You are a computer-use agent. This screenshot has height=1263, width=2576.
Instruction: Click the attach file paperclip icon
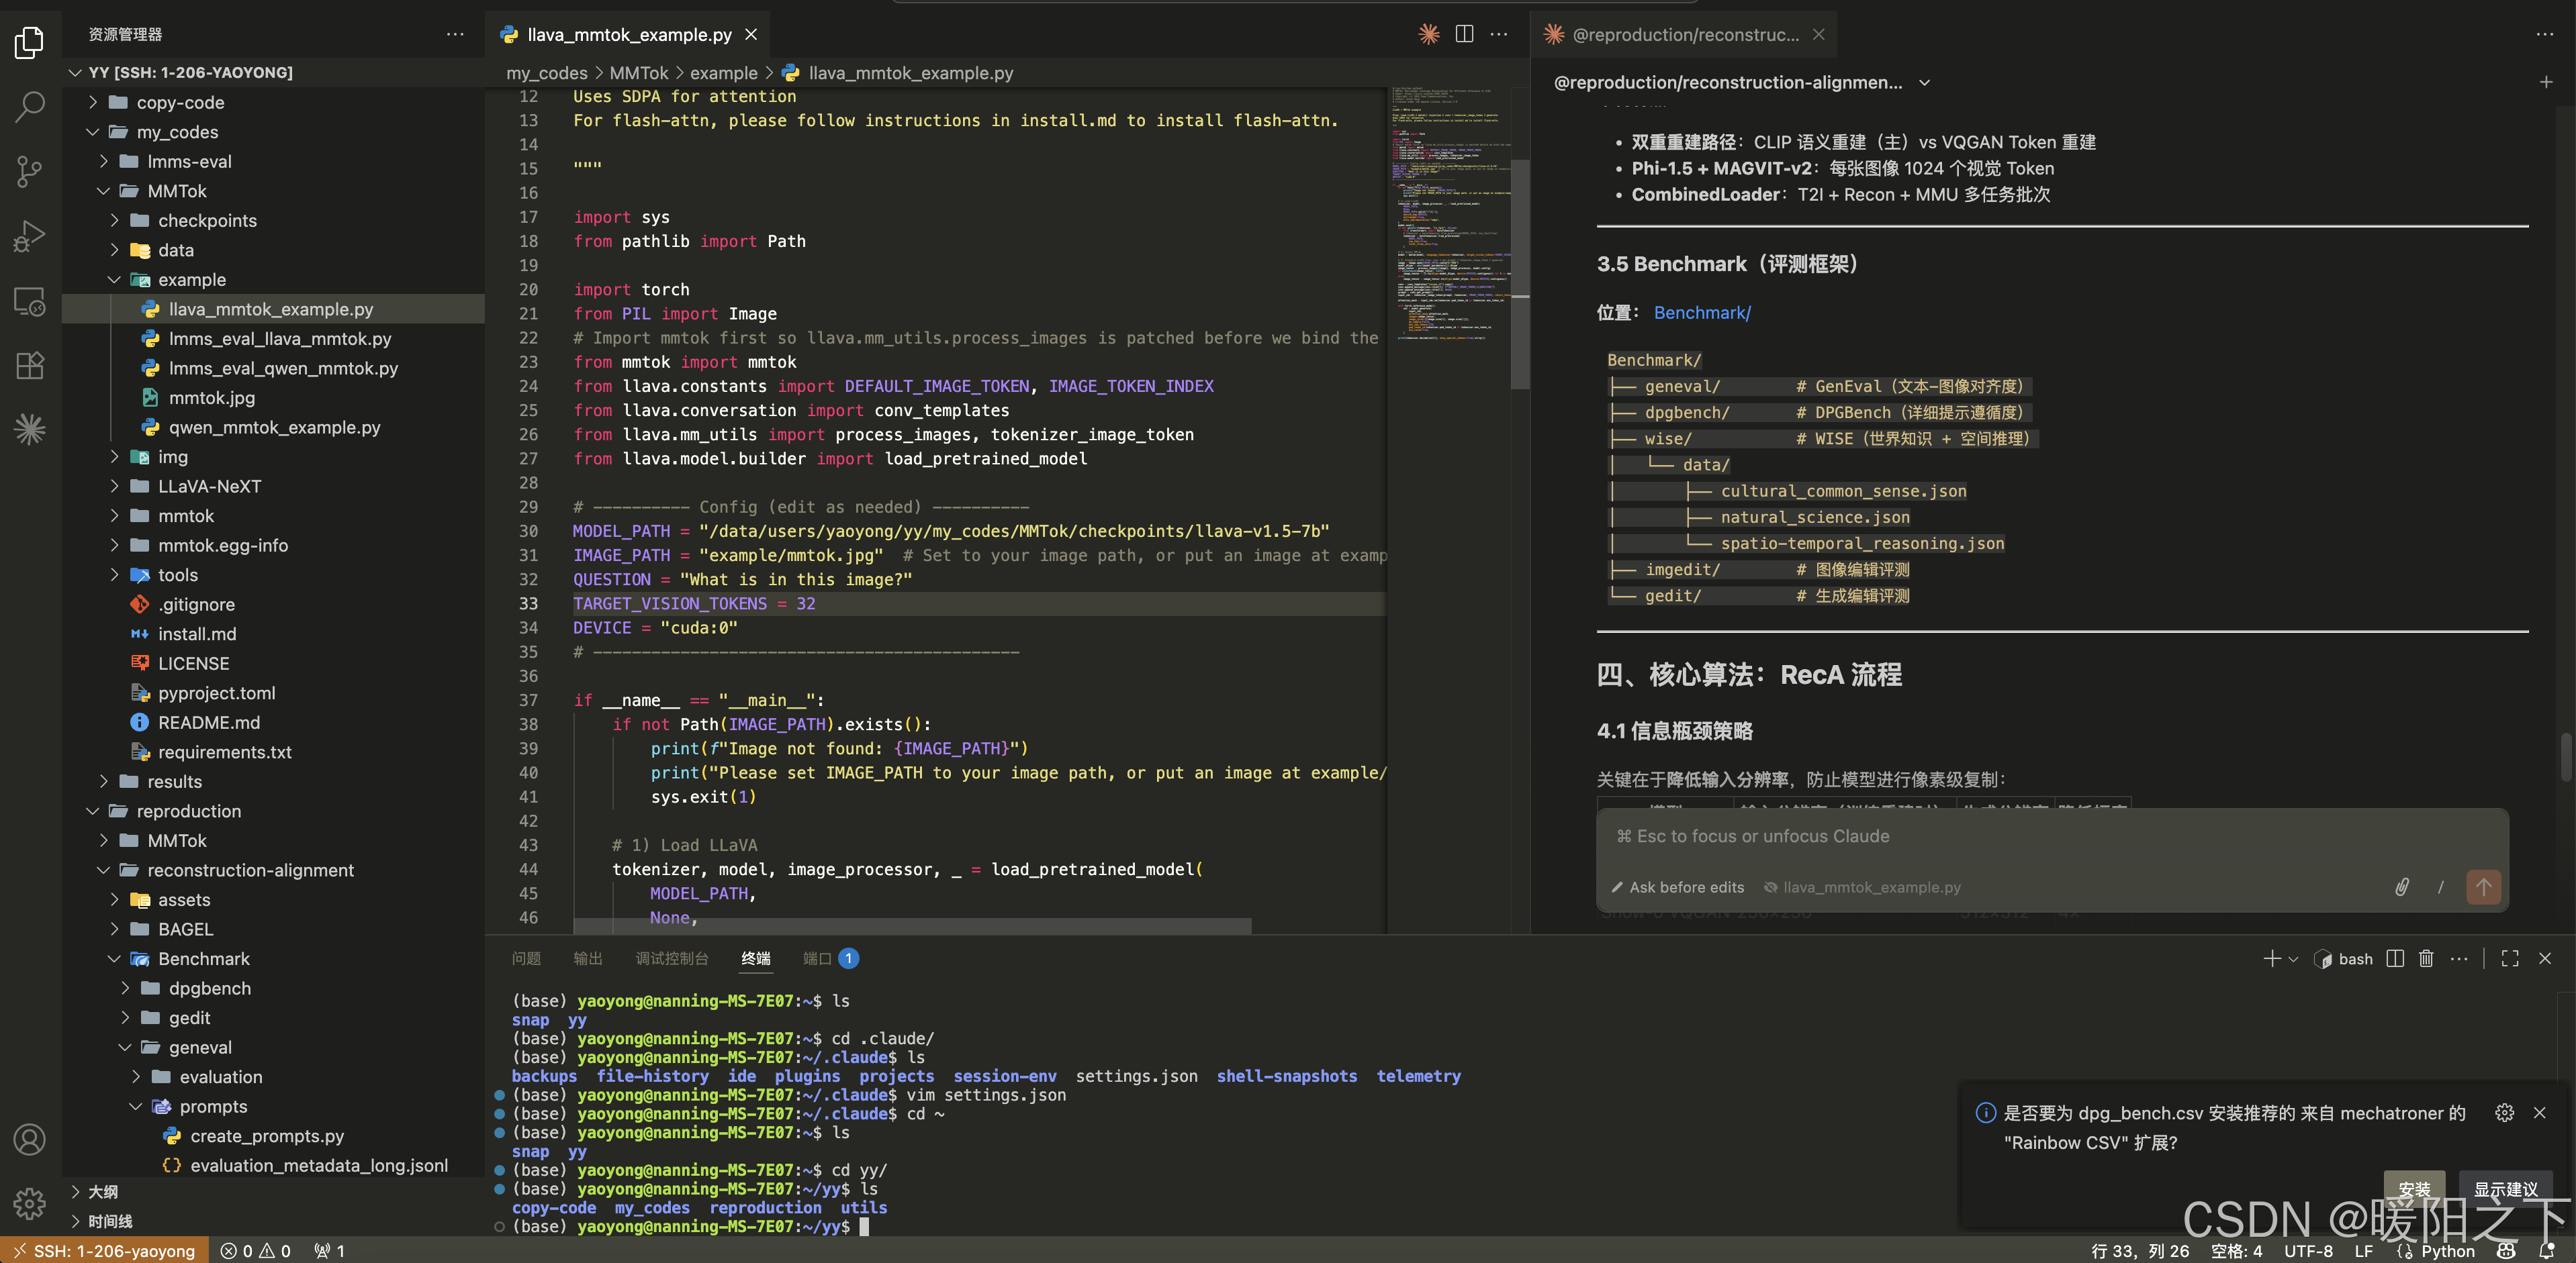(x=2401, y=887)
